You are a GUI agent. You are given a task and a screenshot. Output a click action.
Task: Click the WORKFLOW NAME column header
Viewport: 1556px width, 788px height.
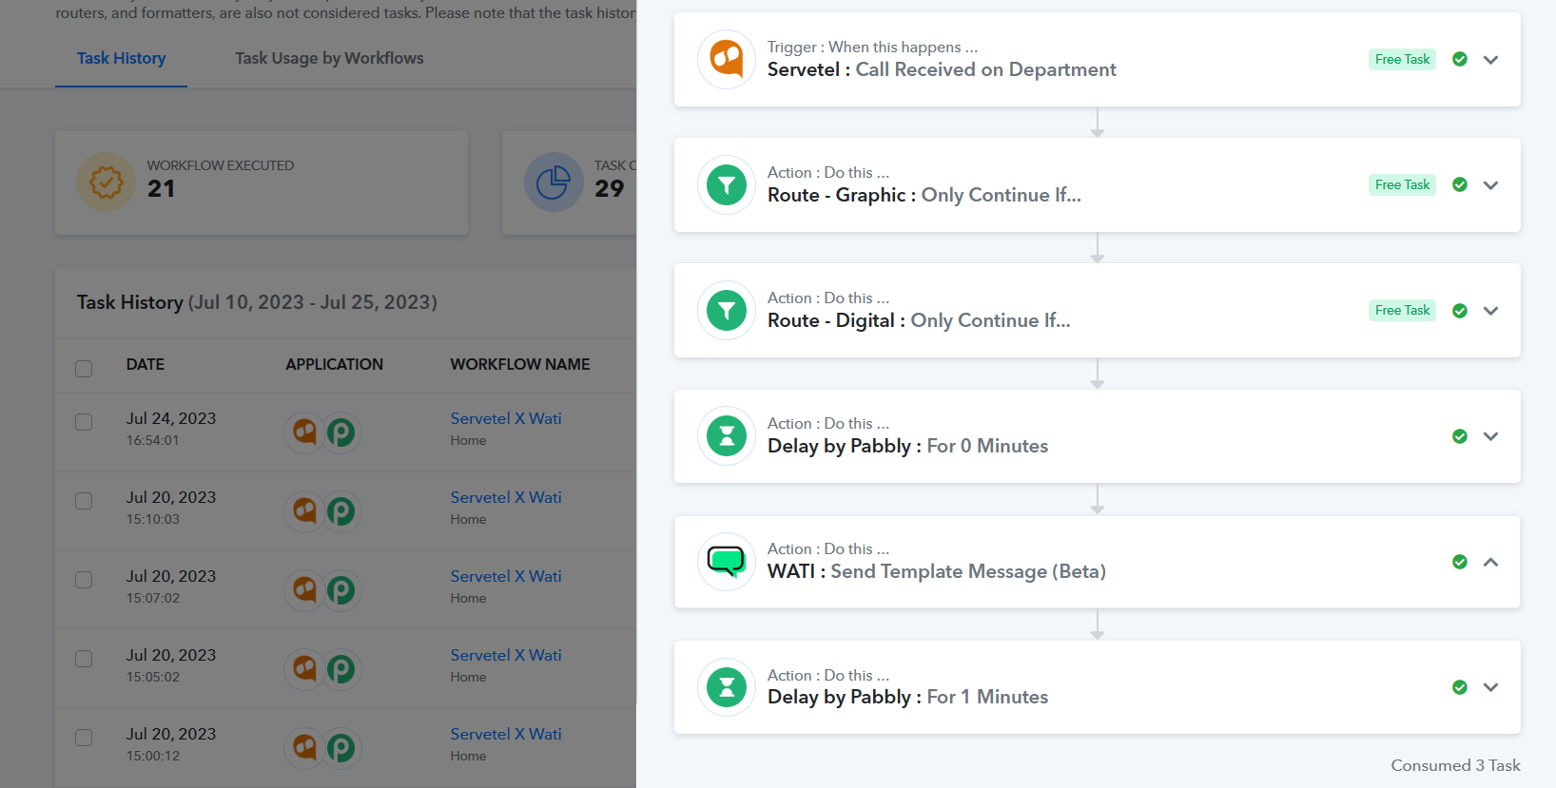520,364
